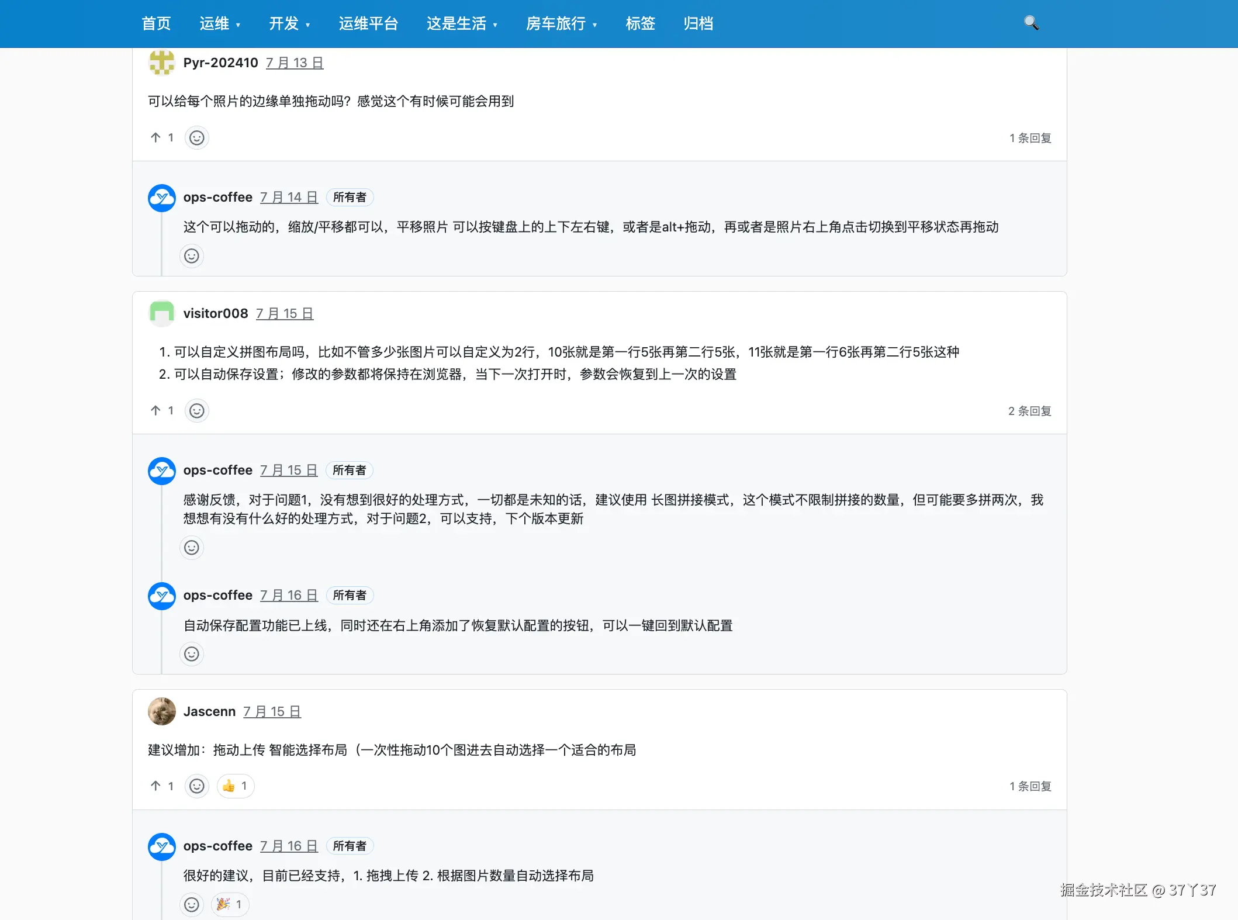Open the visitor008 username link
The height and width of the screenshot is (920, 1238).
point(216,314)
